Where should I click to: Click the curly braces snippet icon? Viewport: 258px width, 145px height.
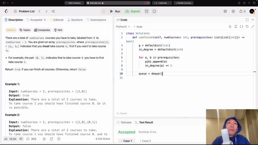(x=241, y=27)
